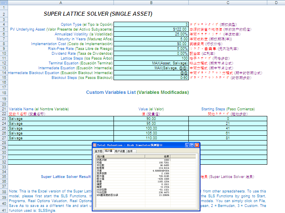Select column C header
285x213 pixels.
pos(228,2)
